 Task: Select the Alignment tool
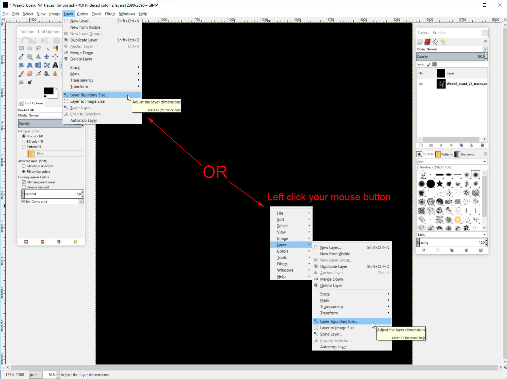pyautogui.click(x=55, y=57)
